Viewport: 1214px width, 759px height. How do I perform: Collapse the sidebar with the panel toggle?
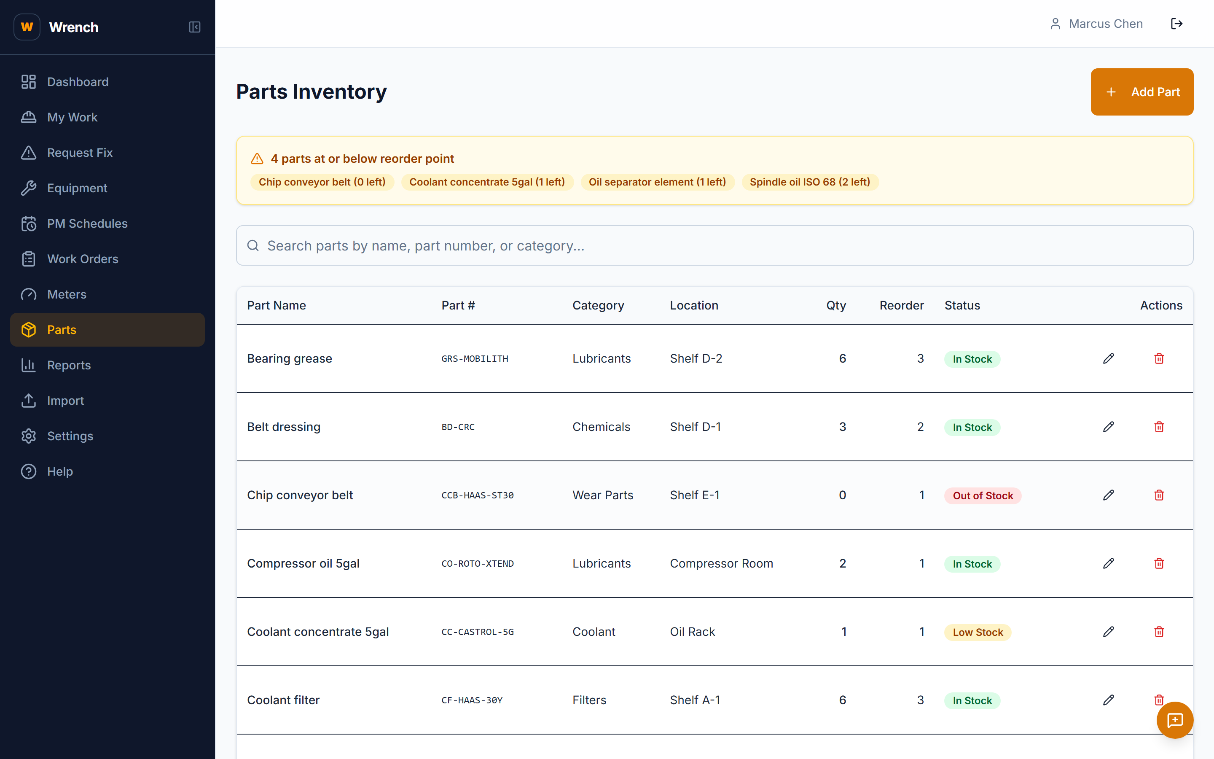point(195,27)
